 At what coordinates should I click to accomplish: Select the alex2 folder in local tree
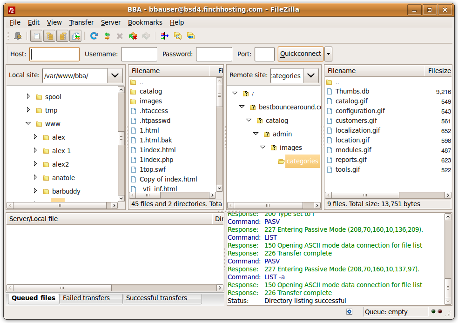[x=60, y=164]
